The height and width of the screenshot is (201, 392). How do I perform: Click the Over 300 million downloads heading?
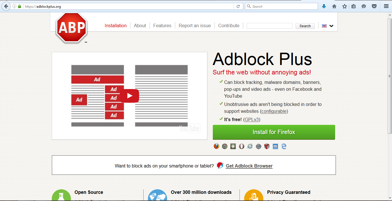[x=201, y=192]
